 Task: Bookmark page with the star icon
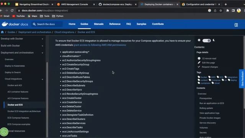coord(220,10)
